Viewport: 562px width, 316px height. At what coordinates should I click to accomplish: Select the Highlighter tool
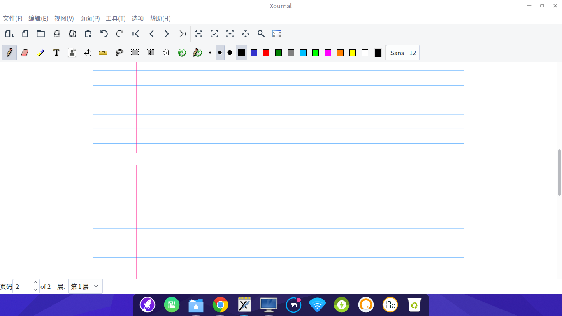point(41,53)
